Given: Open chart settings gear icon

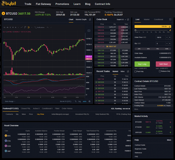Looking at the screenshot, I should 89,101.
